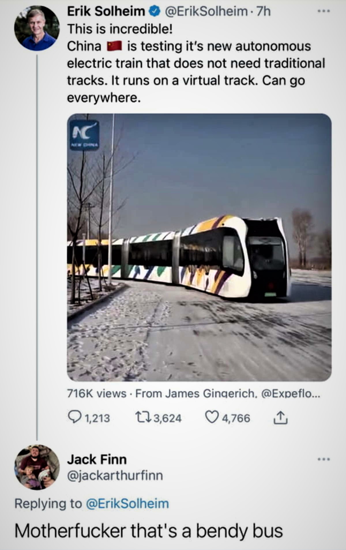
Task: Click the reply comment bubble icon
Action: click(x=74, y=418)
